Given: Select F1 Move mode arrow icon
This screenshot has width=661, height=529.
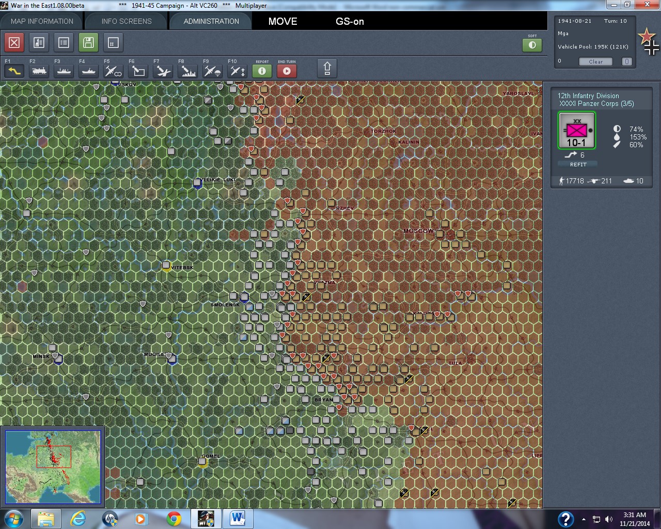Looking at the screenshot, I should tap(14, 71).
